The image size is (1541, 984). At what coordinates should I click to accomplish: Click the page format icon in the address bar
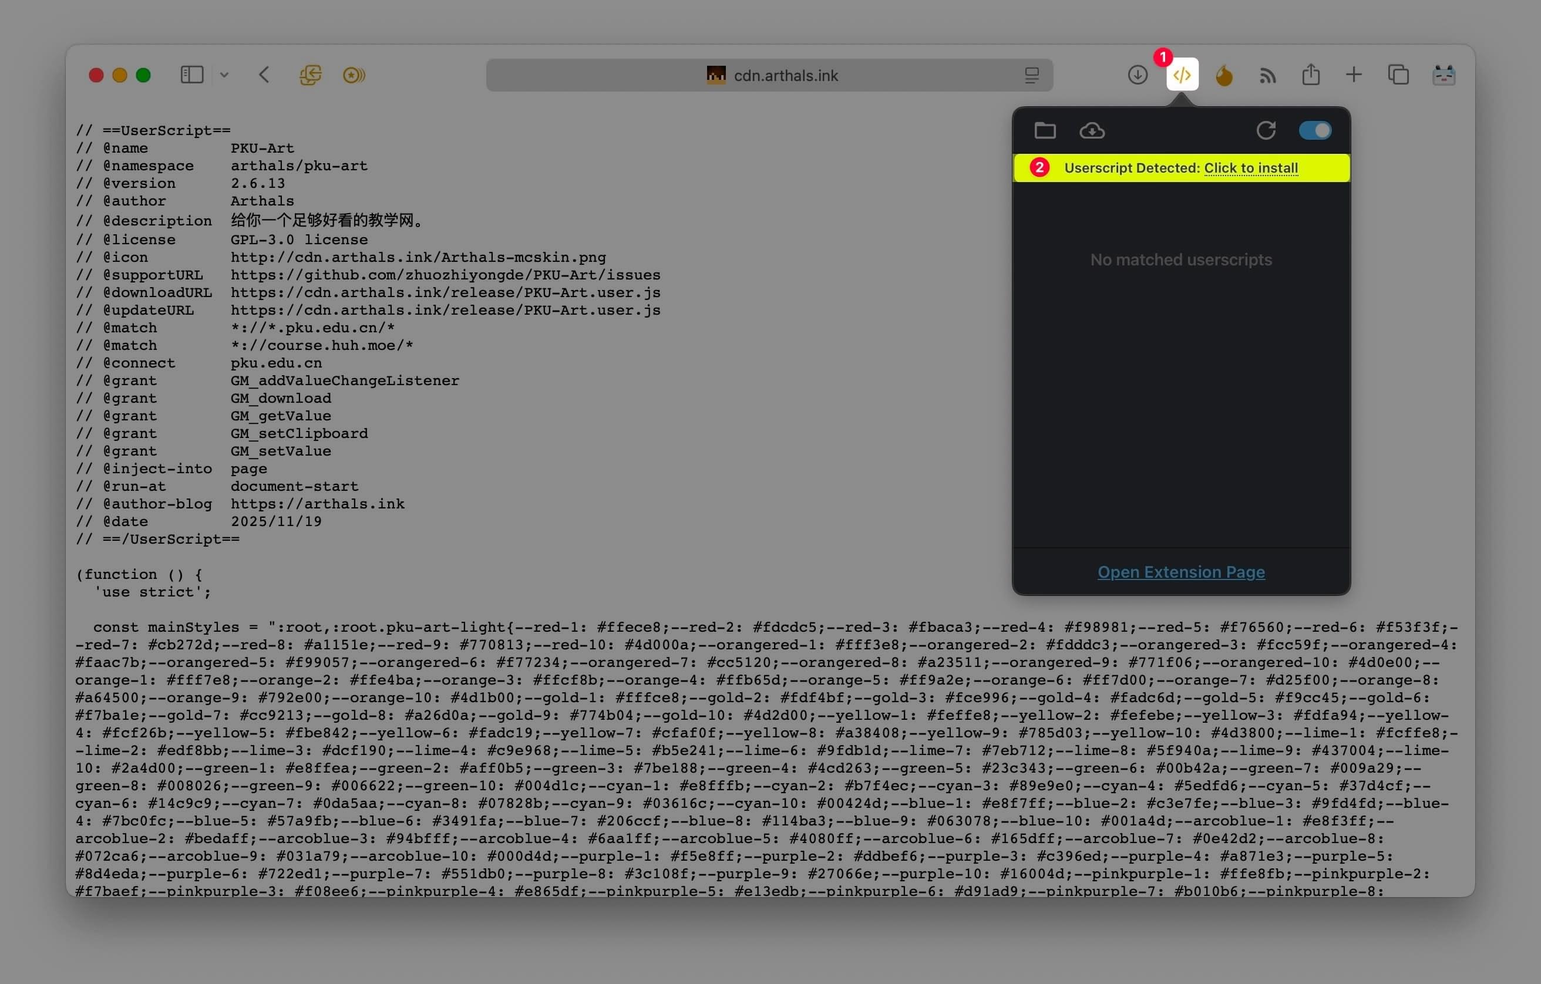[x=1032, y=76]
